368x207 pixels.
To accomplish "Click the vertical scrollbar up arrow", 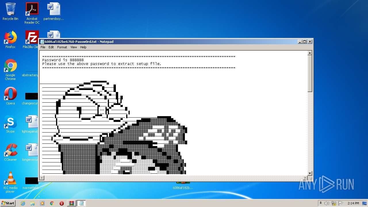I will [310, 53].
